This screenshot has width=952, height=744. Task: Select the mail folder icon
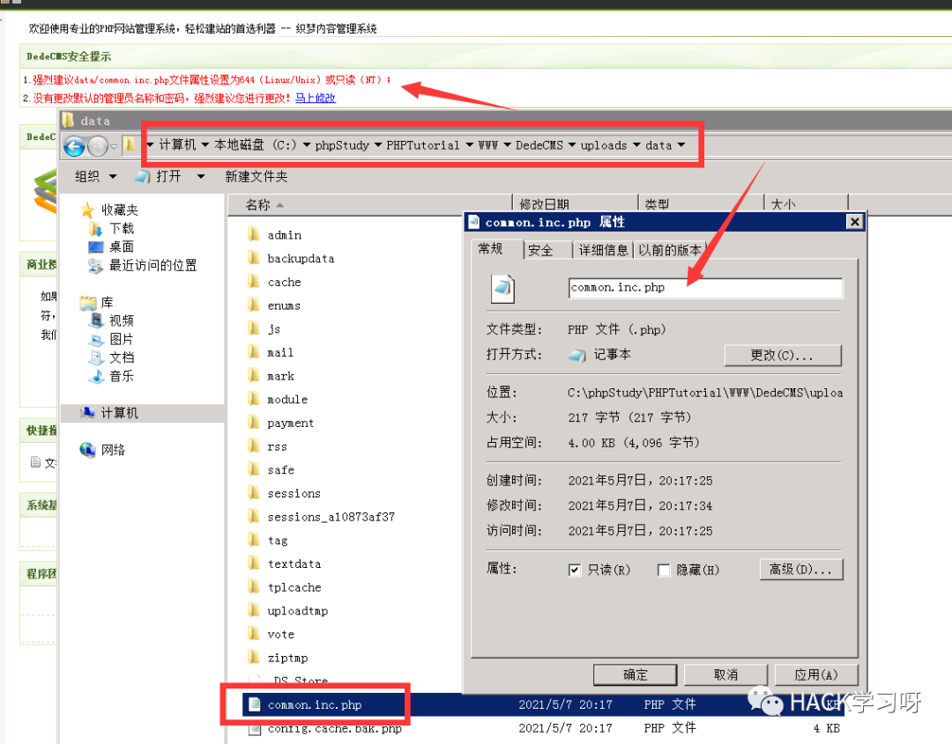click(x=254, y=352)
